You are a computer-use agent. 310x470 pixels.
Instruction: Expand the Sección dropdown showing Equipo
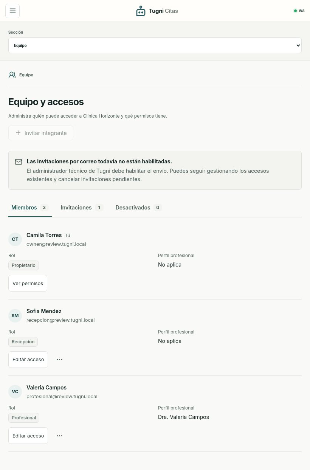155,45
